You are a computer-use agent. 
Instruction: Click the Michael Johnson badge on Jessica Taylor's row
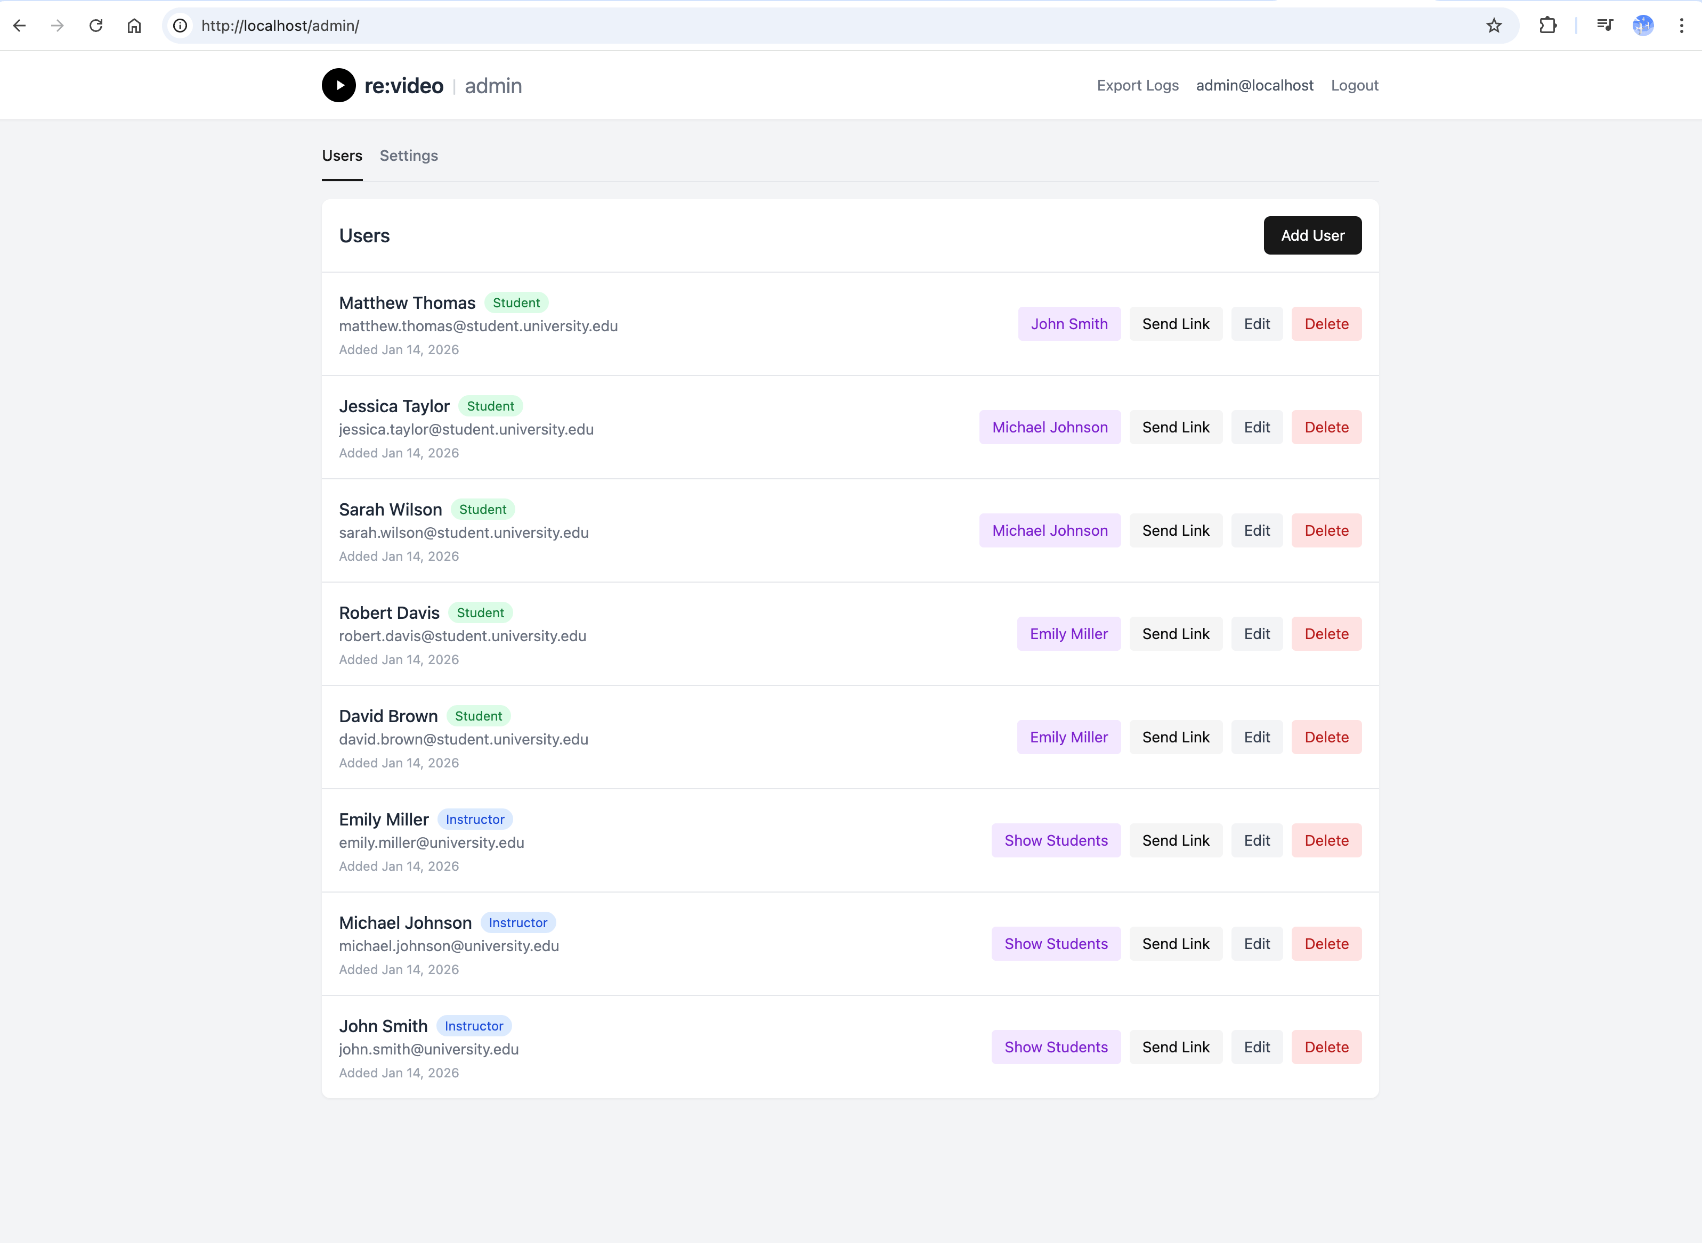click(x=1050, y=427)
